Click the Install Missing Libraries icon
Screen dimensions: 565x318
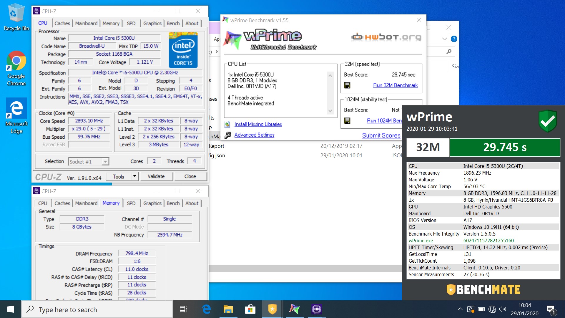pos(227,124)
